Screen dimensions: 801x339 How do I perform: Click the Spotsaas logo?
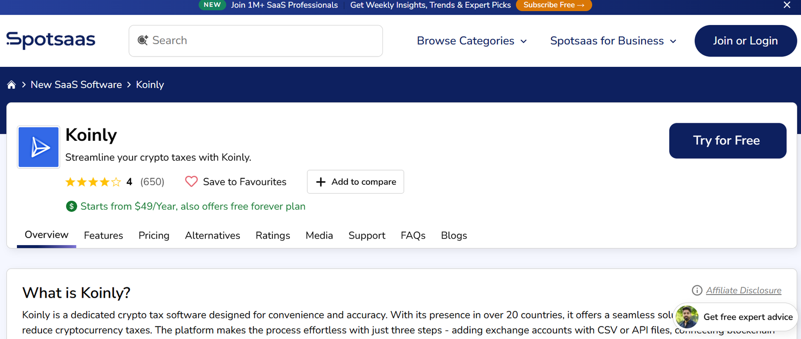tap(51, 40)
